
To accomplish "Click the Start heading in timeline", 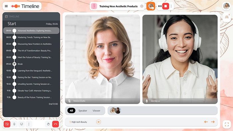I will coord(12,24).
